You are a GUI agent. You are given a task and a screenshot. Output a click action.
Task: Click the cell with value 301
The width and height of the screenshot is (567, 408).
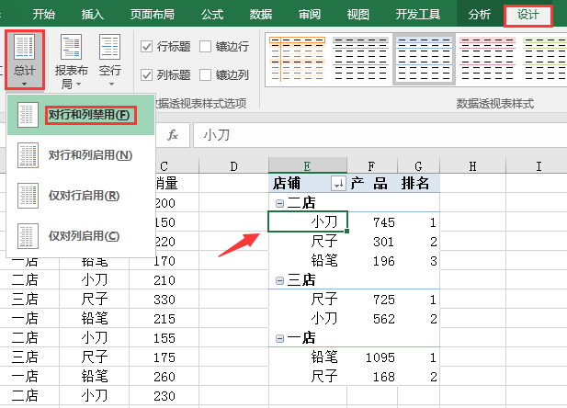[x=372, y=242]
